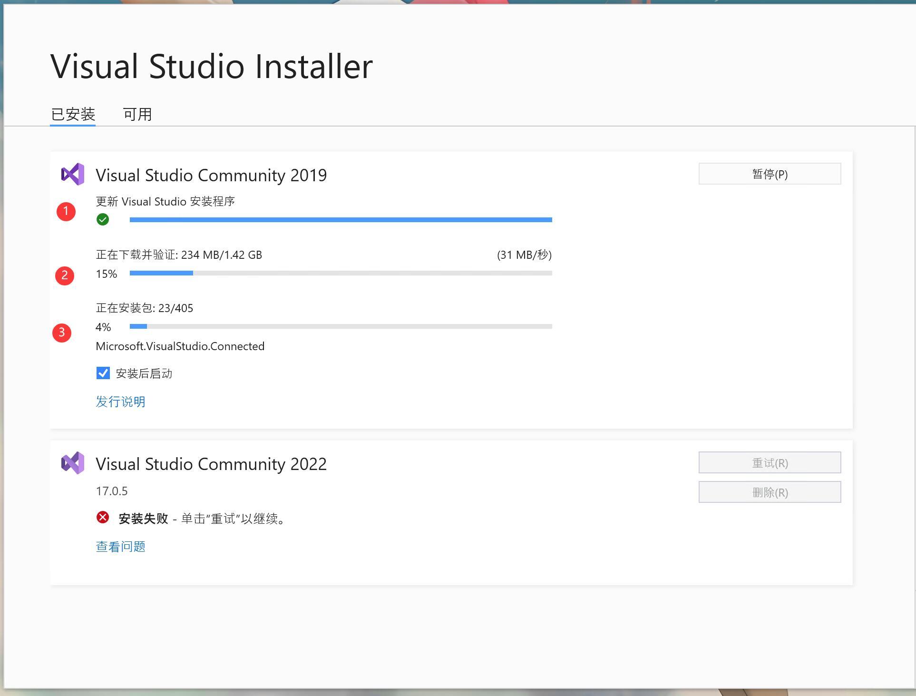Screen dimensions: 916x696
Task: Open the 发行说明 link
Action: (120, 402)
